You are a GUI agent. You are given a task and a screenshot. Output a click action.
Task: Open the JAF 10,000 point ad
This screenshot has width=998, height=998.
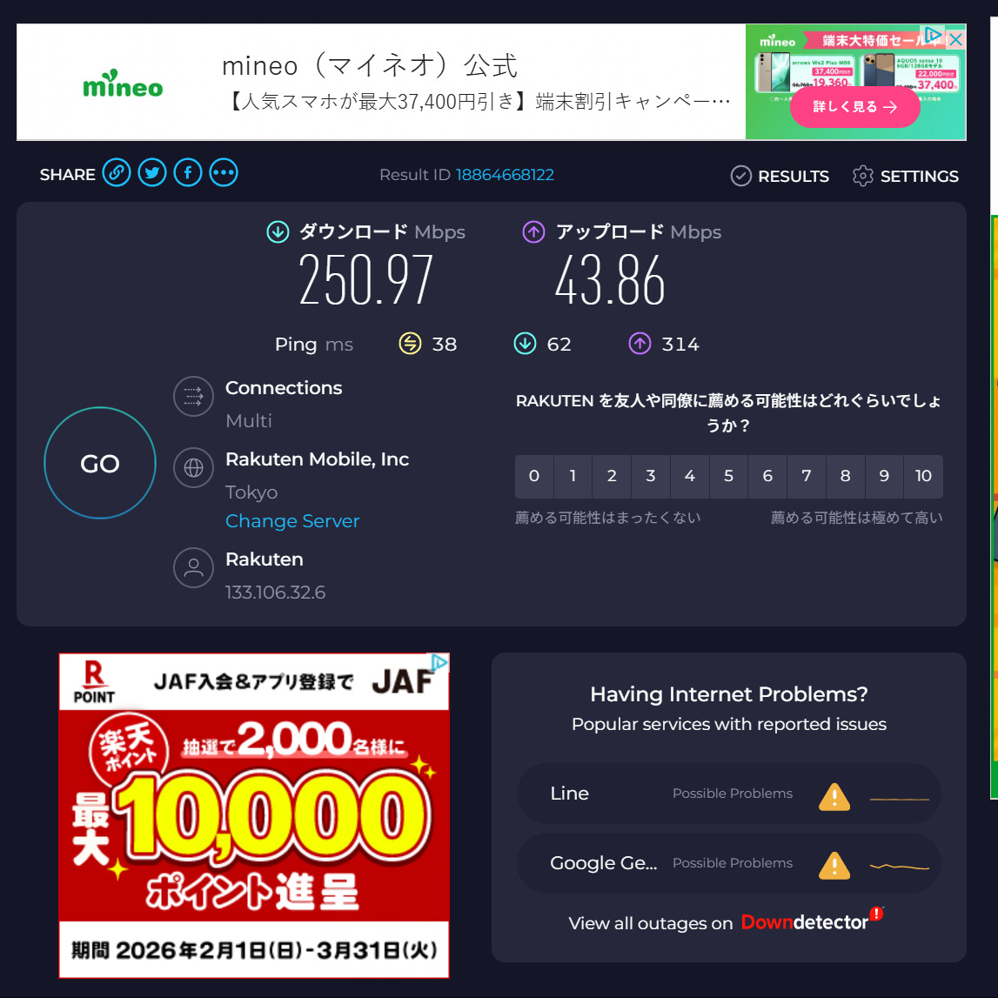(x=253, y=815)
